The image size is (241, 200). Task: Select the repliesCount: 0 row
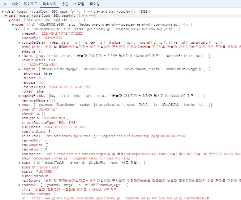[34, 149]
